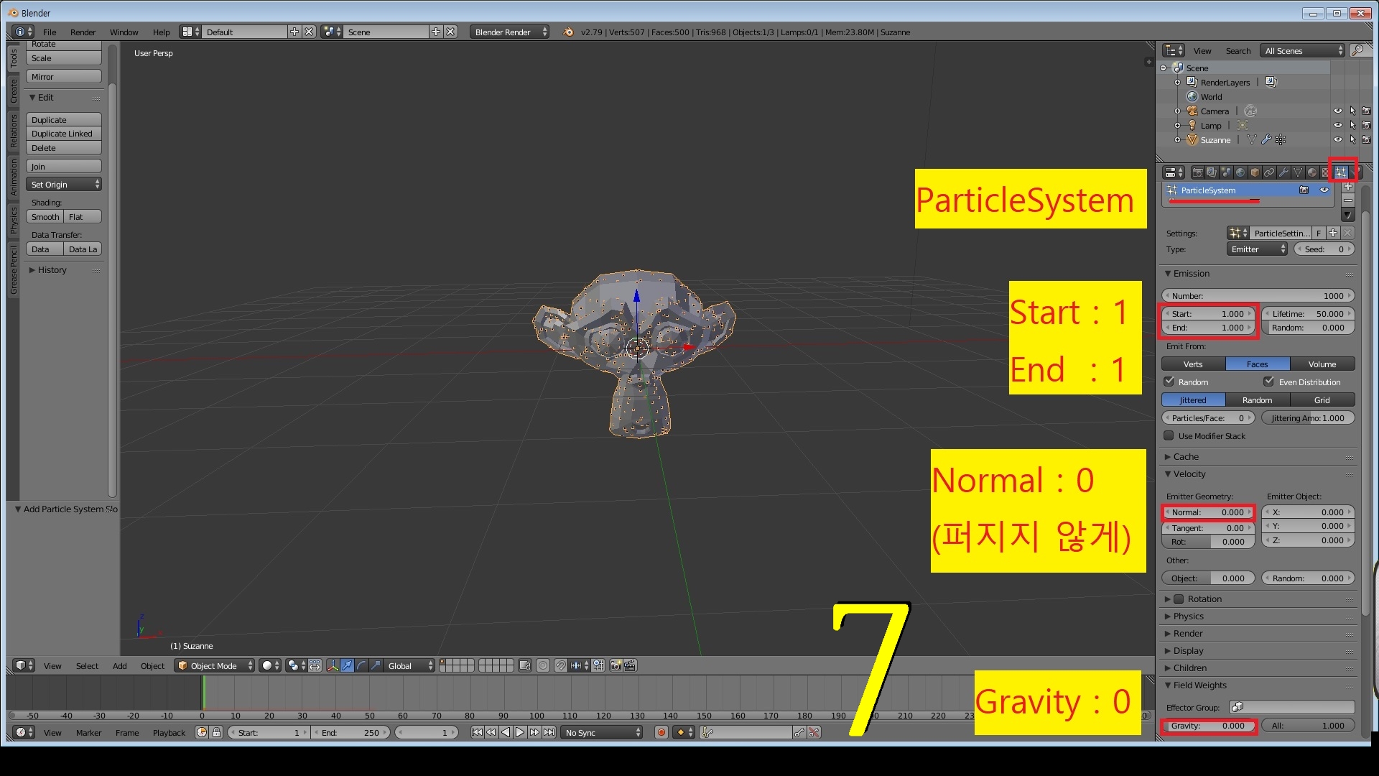Toggle Camera visibility eye in outliner
Image resolution: width=1379 pixels, height=776 pixels.
click(1337, 111)
